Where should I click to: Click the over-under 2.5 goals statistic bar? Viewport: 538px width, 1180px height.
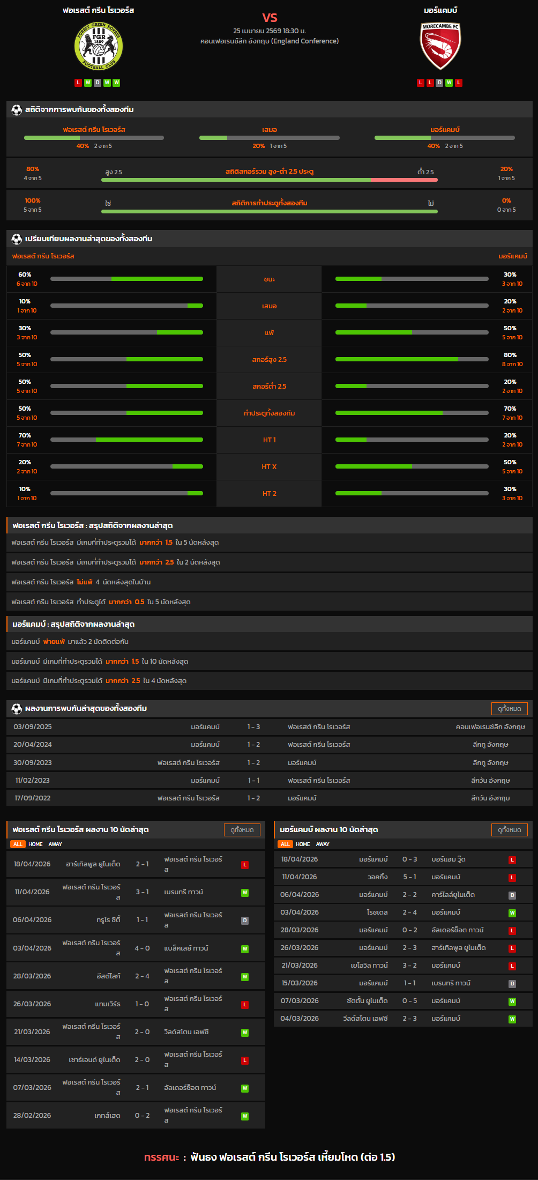[x=269, y=180]
